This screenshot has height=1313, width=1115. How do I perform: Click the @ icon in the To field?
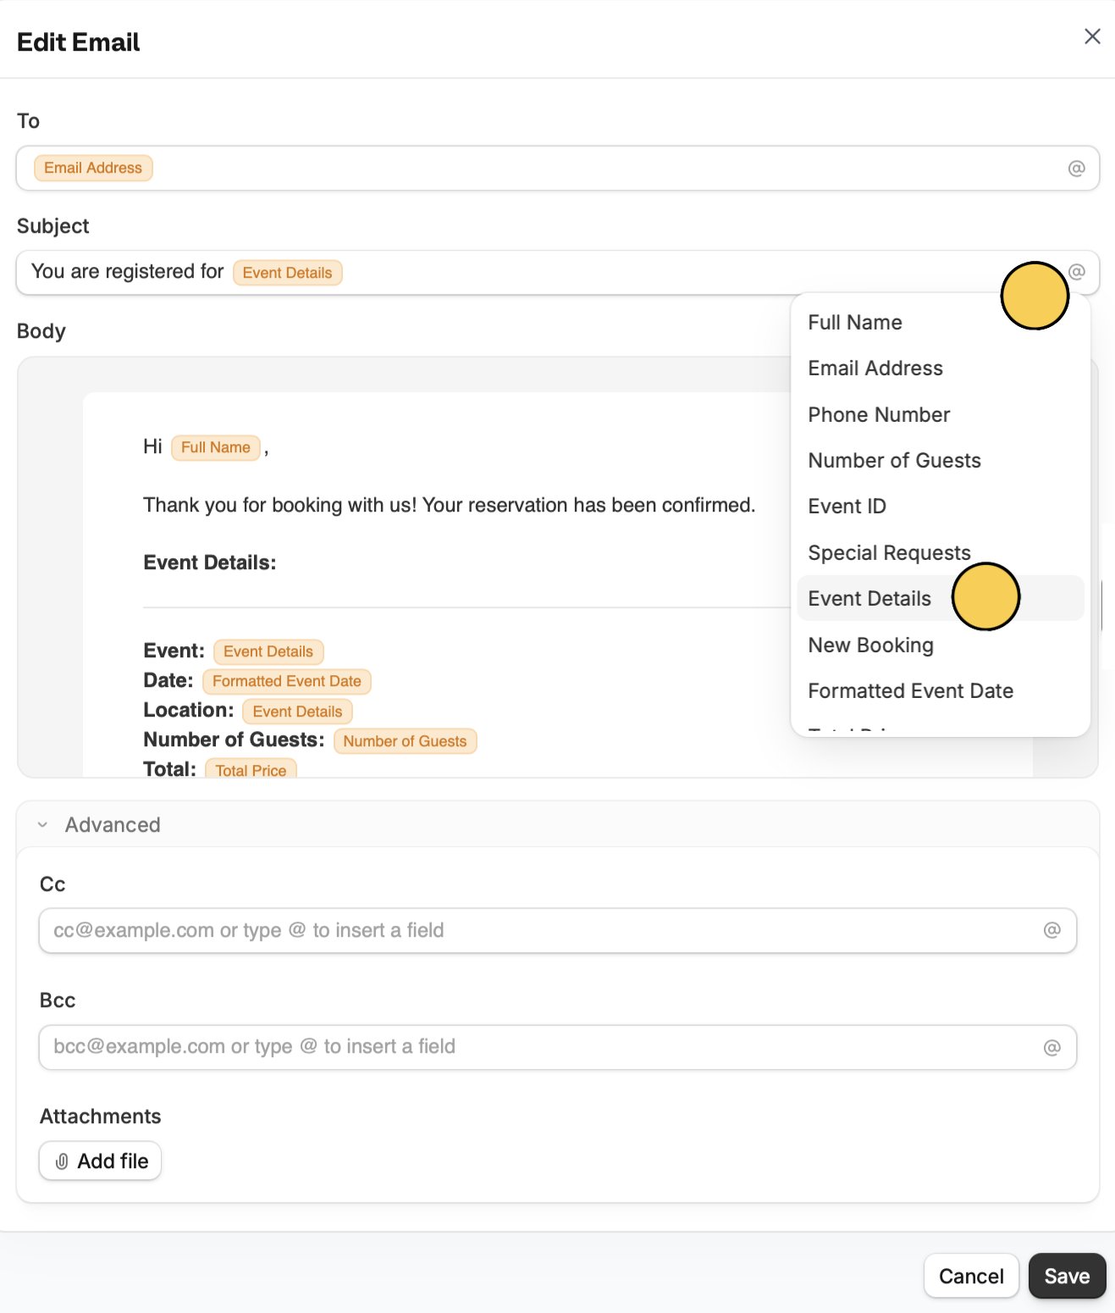(x=1076, y=169)
